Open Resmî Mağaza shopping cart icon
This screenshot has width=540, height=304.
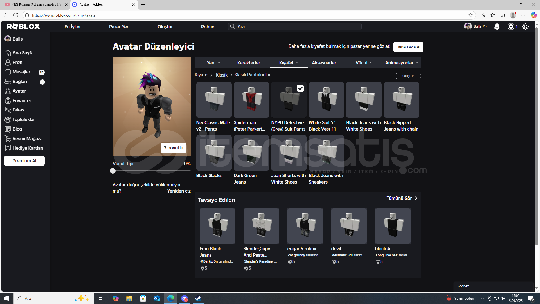[8, 139]
